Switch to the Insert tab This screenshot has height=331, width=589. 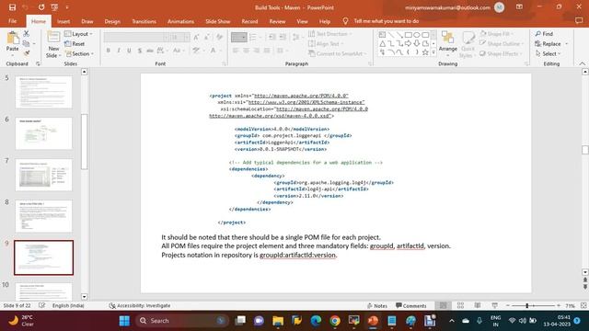tap(64, 21)
